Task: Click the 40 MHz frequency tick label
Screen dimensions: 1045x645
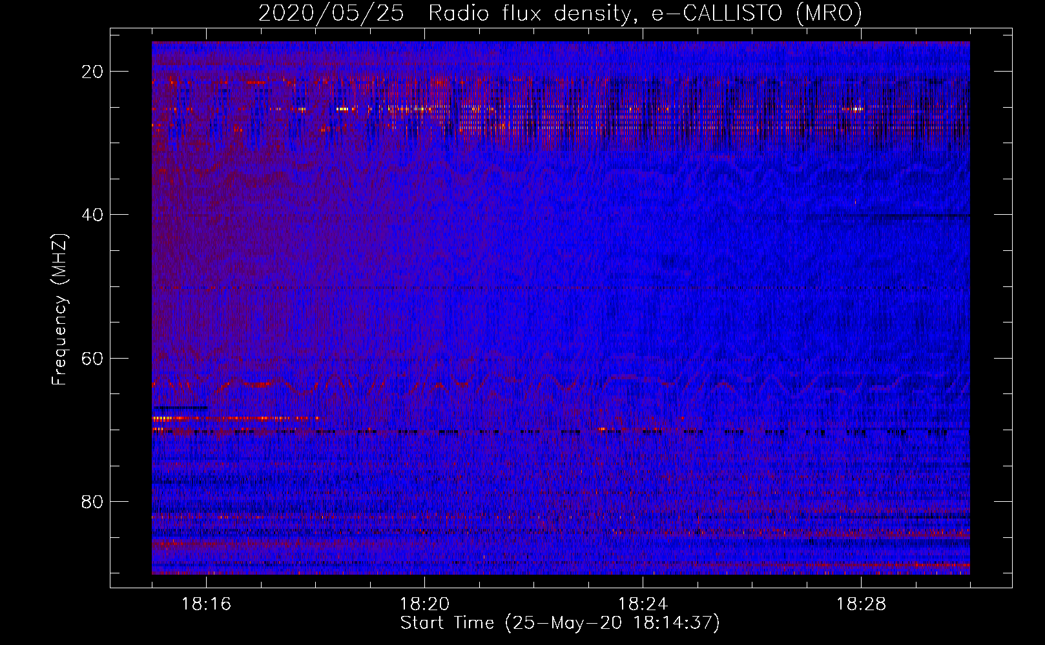Action: [x=92, y=215]
